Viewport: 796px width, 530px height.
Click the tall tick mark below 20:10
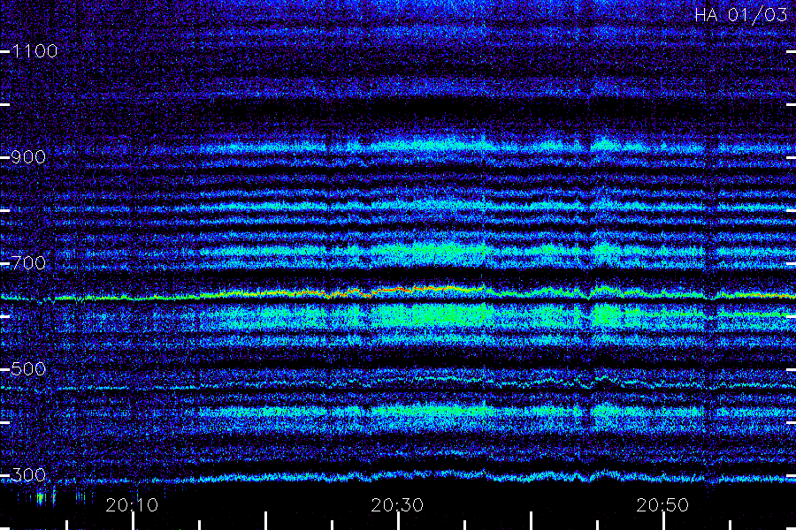point(133,521)
